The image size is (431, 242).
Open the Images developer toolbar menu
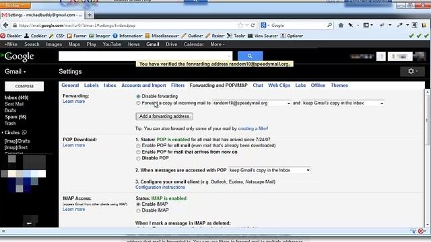pos(100,36)
